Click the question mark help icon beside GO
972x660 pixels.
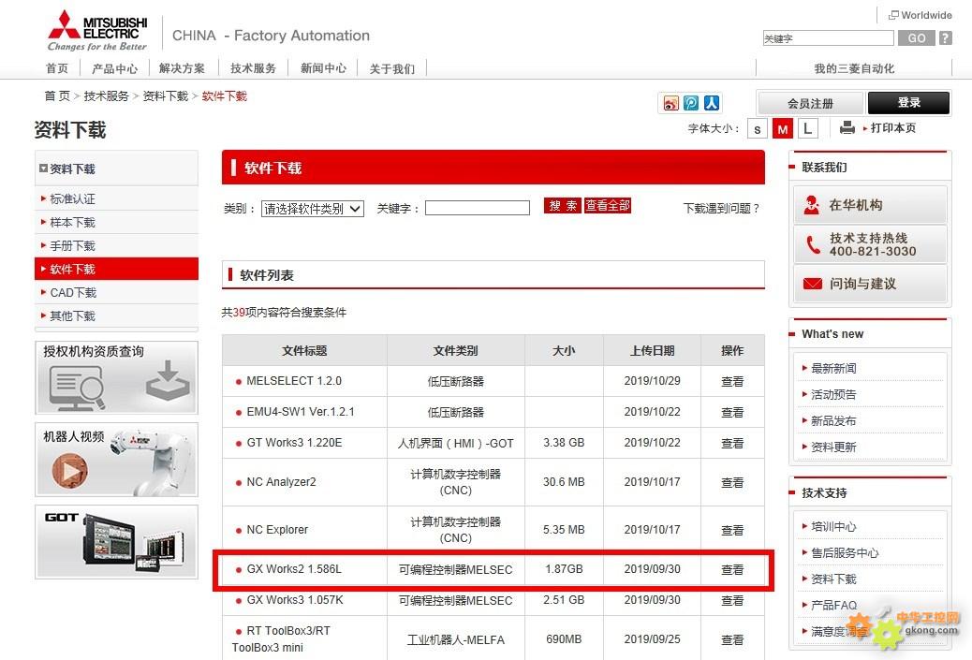[946, 37]
